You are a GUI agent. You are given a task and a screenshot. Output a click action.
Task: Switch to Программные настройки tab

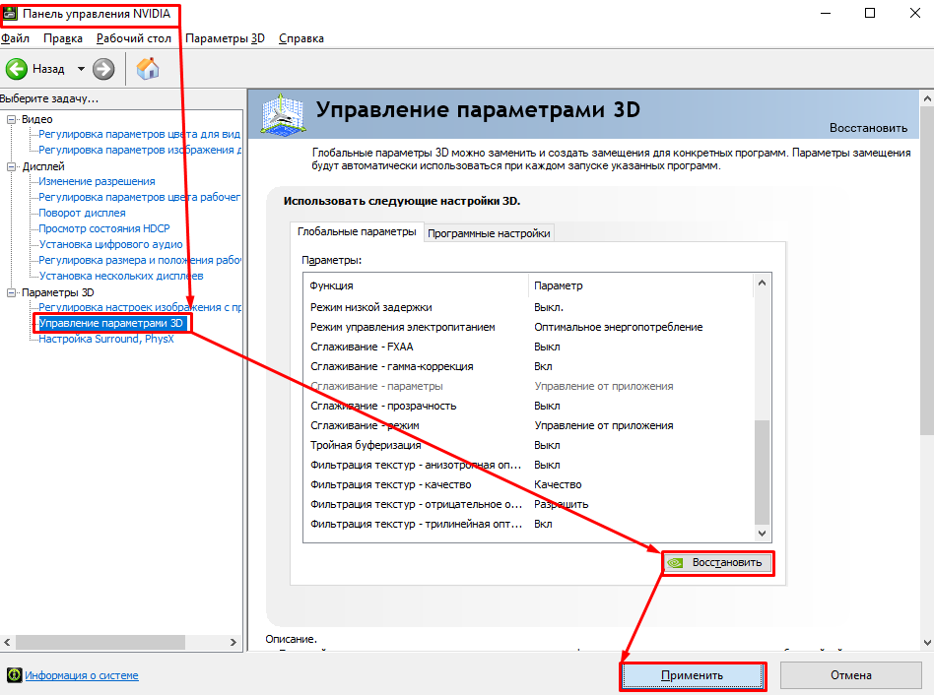[x=489, y=233]
